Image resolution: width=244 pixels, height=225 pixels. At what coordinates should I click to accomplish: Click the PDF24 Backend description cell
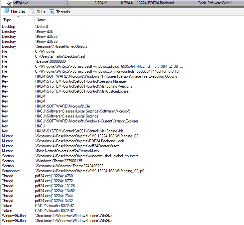[161, 3]
